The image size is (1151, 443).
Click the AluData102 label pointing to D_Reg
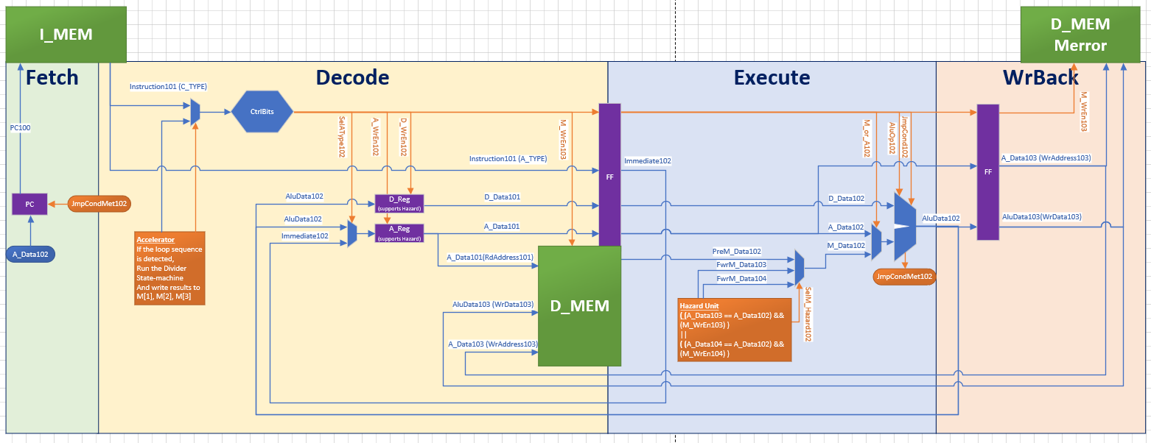[x=304, y=196]
